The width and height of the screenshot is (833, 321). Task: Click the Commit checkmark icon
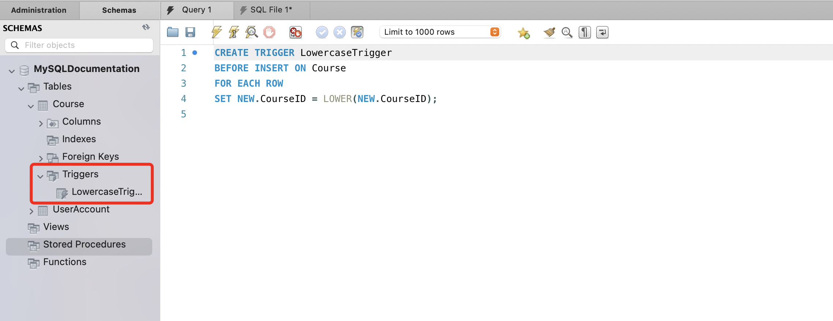click(322, 32)
